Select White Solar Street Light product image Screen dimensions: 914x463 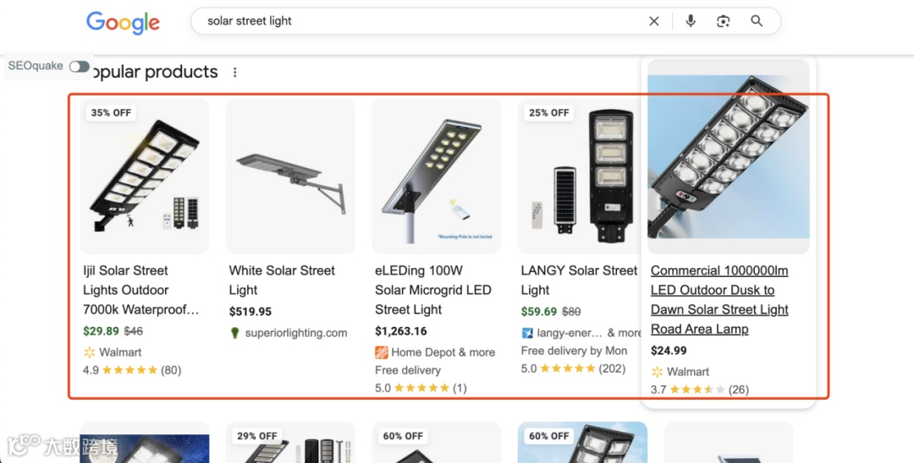290,176
